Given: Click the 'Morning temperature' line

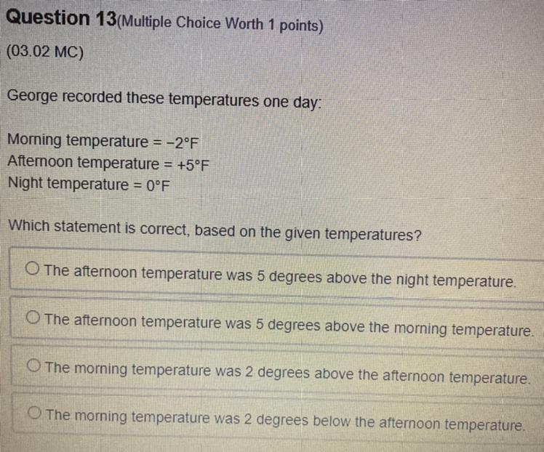Looking at the screenshot, I should click(103, 141).
